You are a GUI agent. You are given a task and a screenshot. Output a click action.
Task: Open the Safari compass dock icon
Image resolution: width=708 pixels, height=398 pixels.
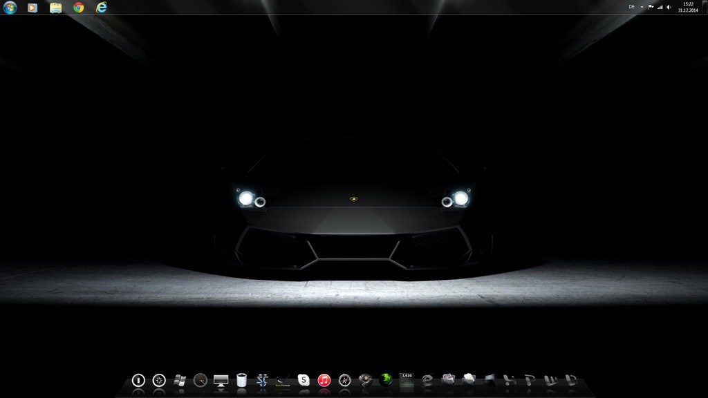344,380
